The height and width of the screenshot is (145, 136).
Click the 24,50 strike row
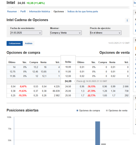click(68, 87)
